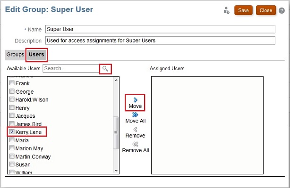The width and height of the screenshot is (290, 188).
Task: Check the Susan checkbox
Action: 12,164
